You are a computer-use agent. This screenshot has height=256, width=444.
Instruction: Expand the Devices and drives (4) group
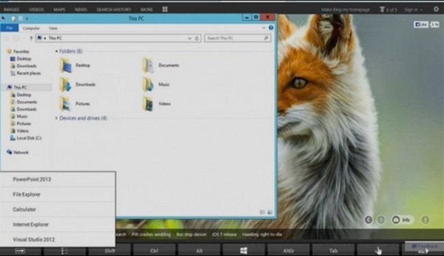56,118
